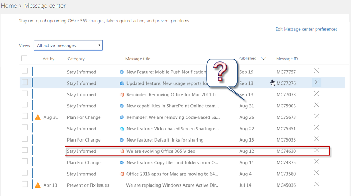351x196 pixels.
Task: Open message New Feature: Mobile Push Notification
Action: (x=166, y=72)
